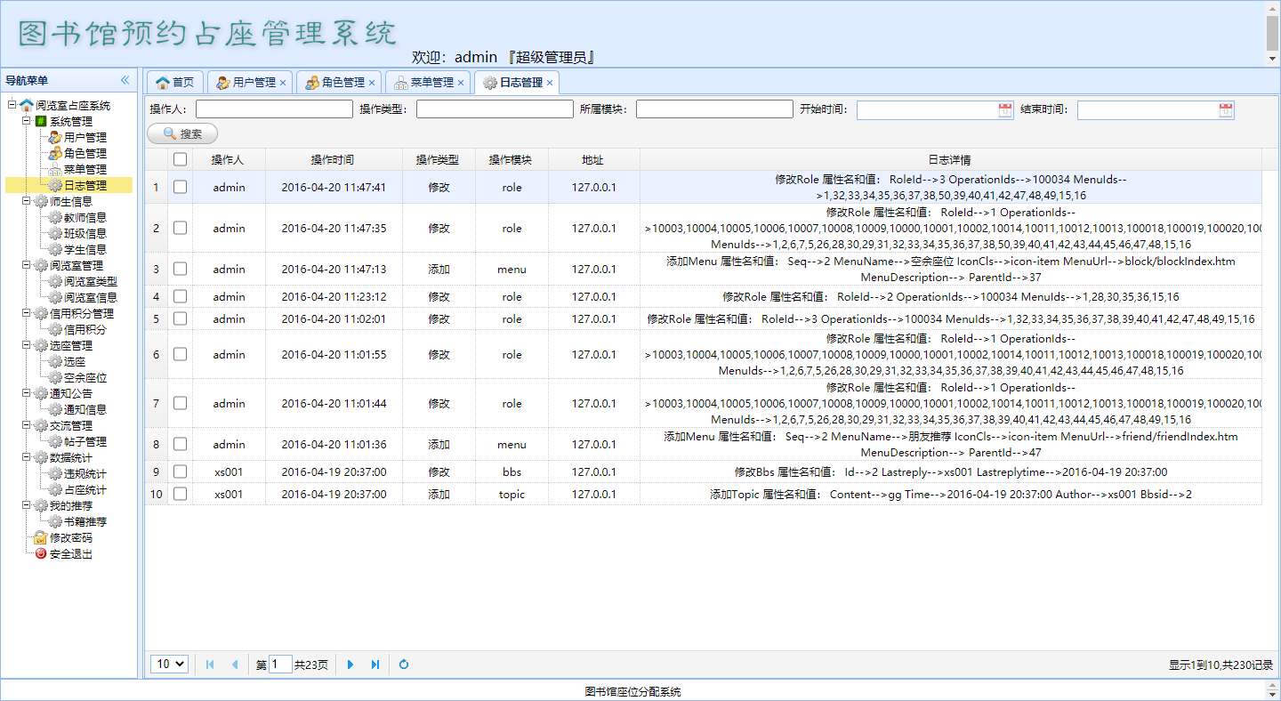Open 信用积分 leaf item in tree
The image size is (1281, 701).
click(85, 330)
